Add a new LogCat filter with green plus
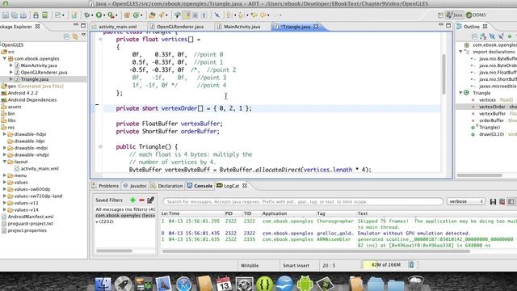This screenshot has height=291, width=517. click(x=132, y=200)
